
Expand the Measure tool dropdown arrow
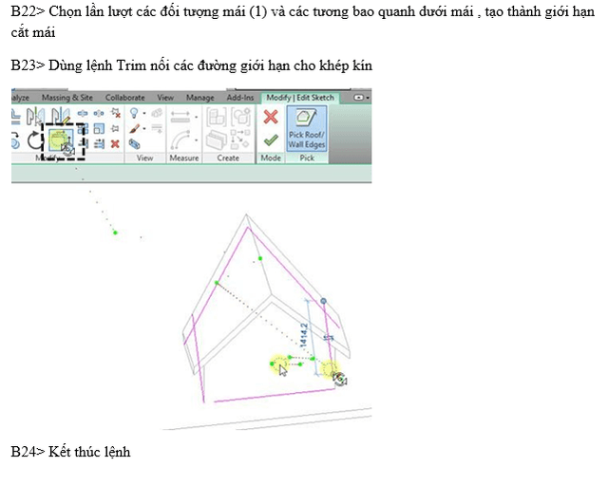click(197, 117)
